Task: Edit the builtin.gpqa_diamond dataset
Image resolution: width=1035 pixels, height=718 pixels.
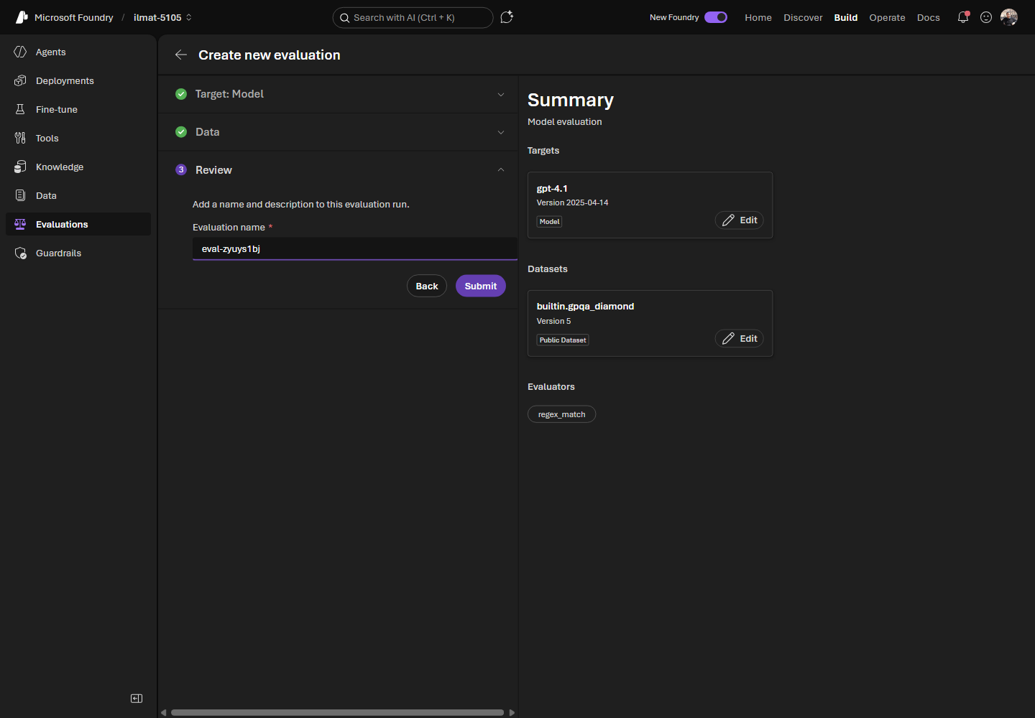Action: coord(739,339)
